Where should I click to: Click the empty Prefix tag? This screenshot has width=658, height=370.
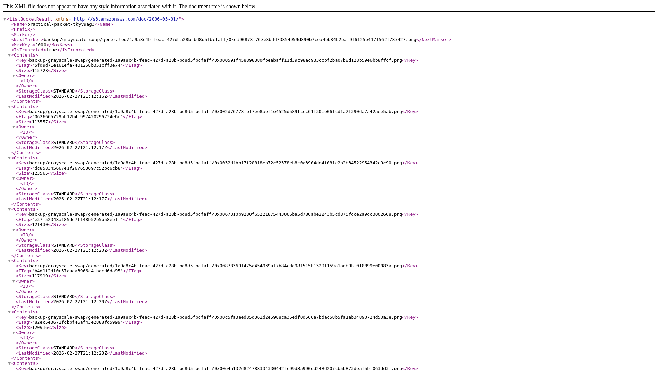point(23,29)
